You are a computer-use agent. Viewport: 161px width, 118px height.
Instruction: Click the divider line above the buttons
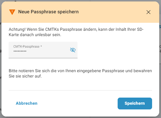(80, 90)
